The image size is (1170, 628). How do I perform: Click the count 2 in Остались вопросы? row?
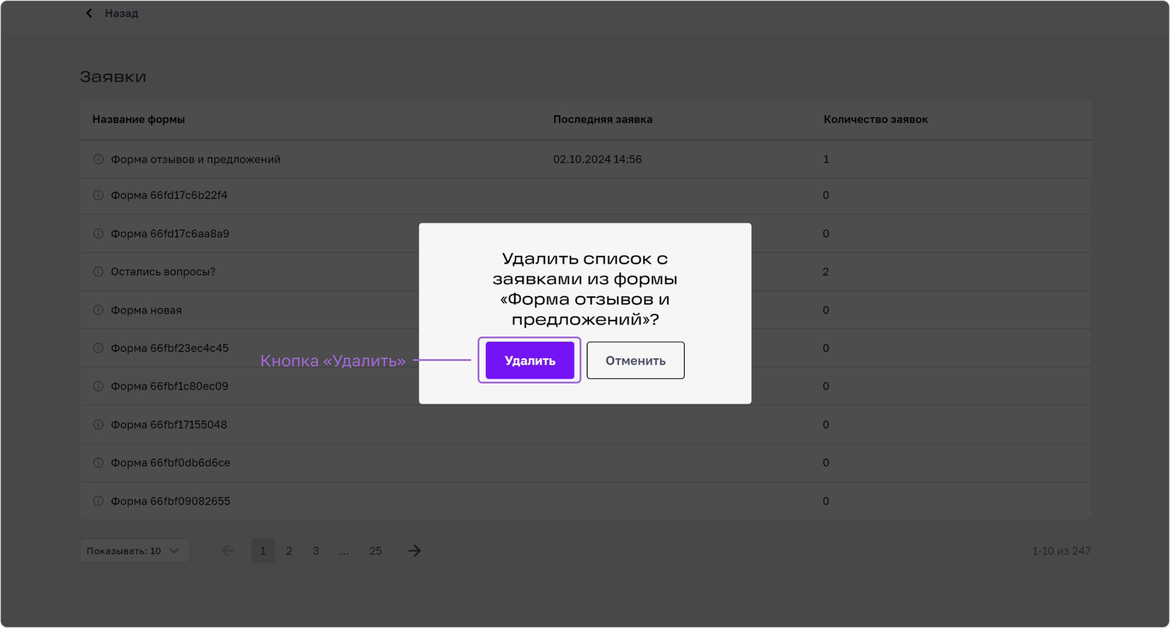coord(826,272)
